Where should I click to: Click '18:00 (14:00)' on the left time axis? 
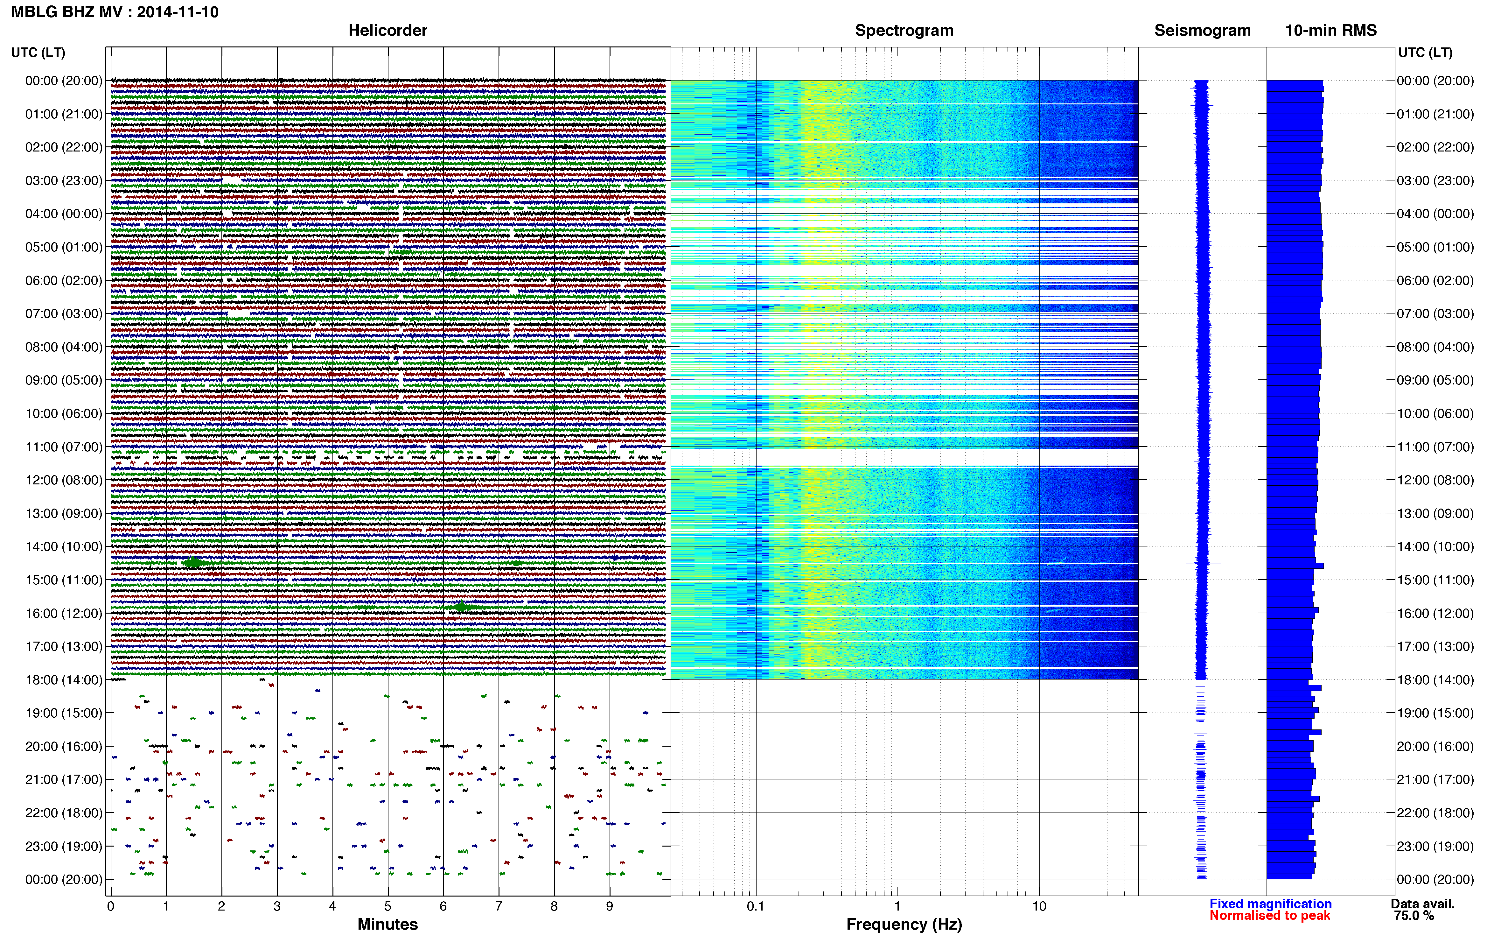point(64,680)
